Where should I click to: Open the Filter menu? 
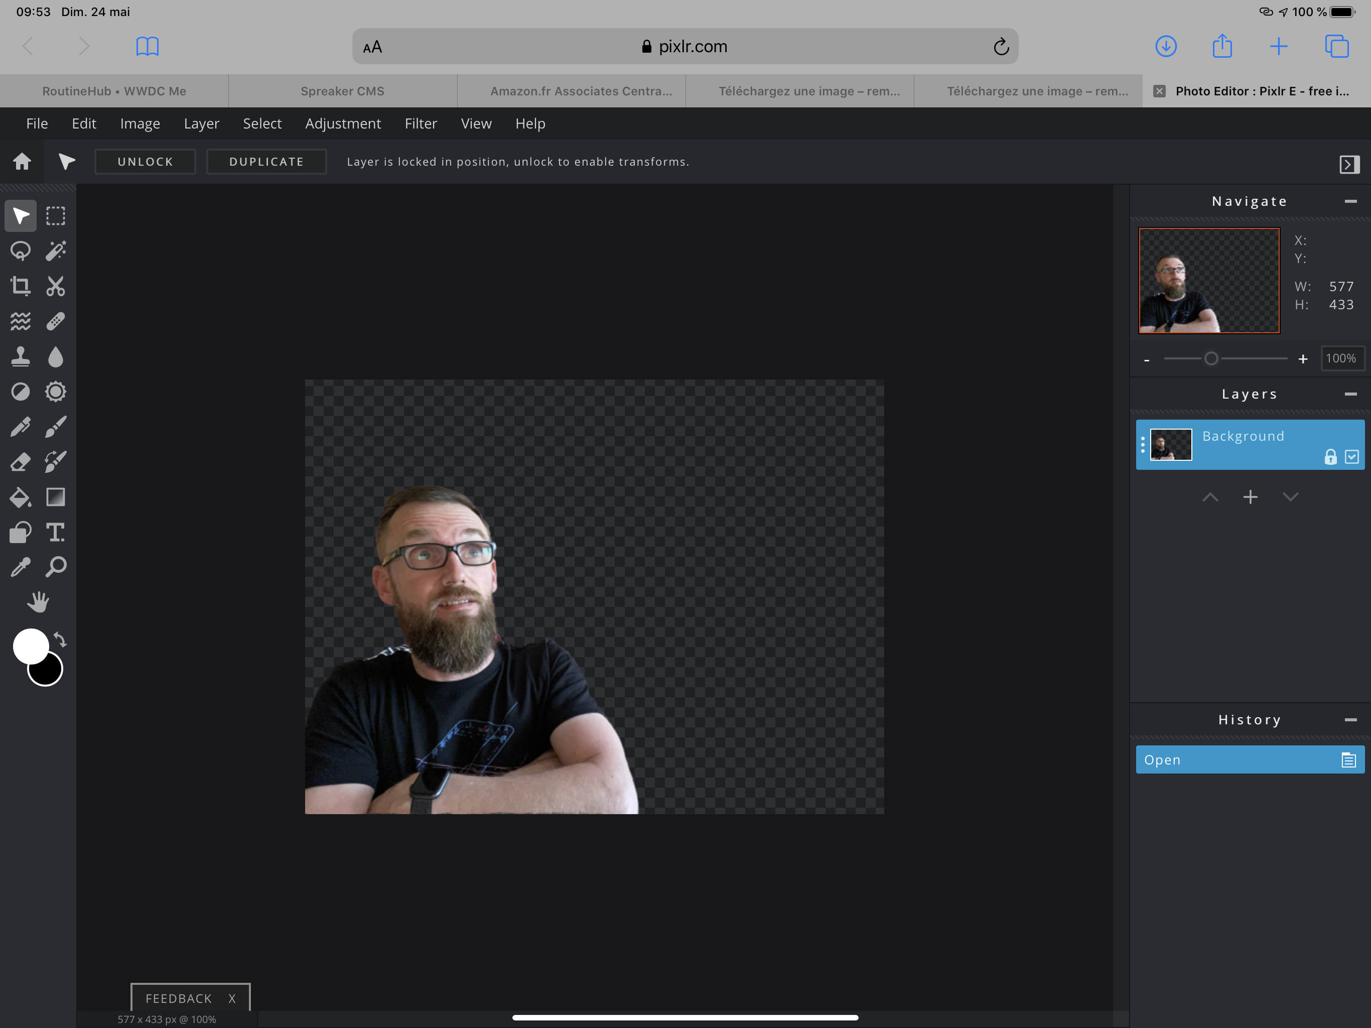point(420,123)
